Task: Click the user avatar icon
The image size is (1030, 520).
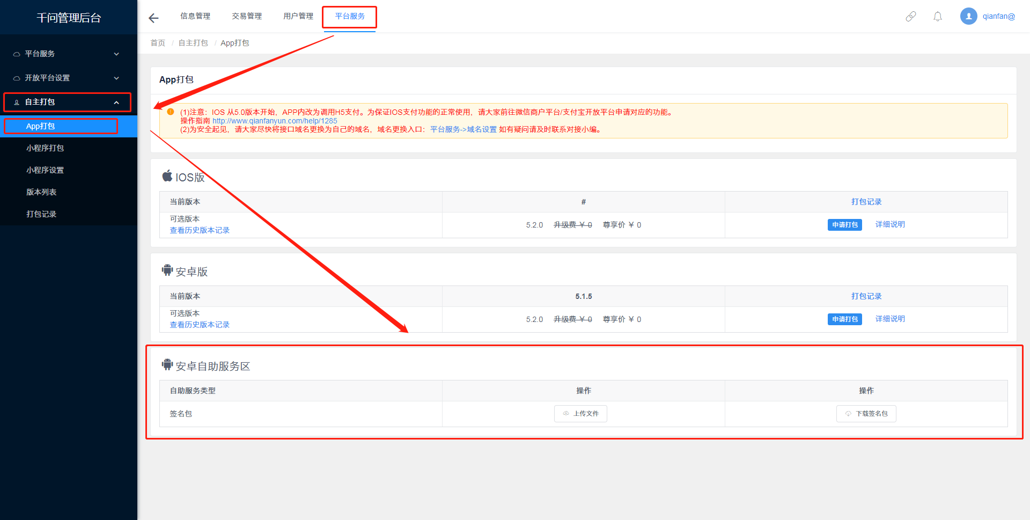Action: point(968,16)
